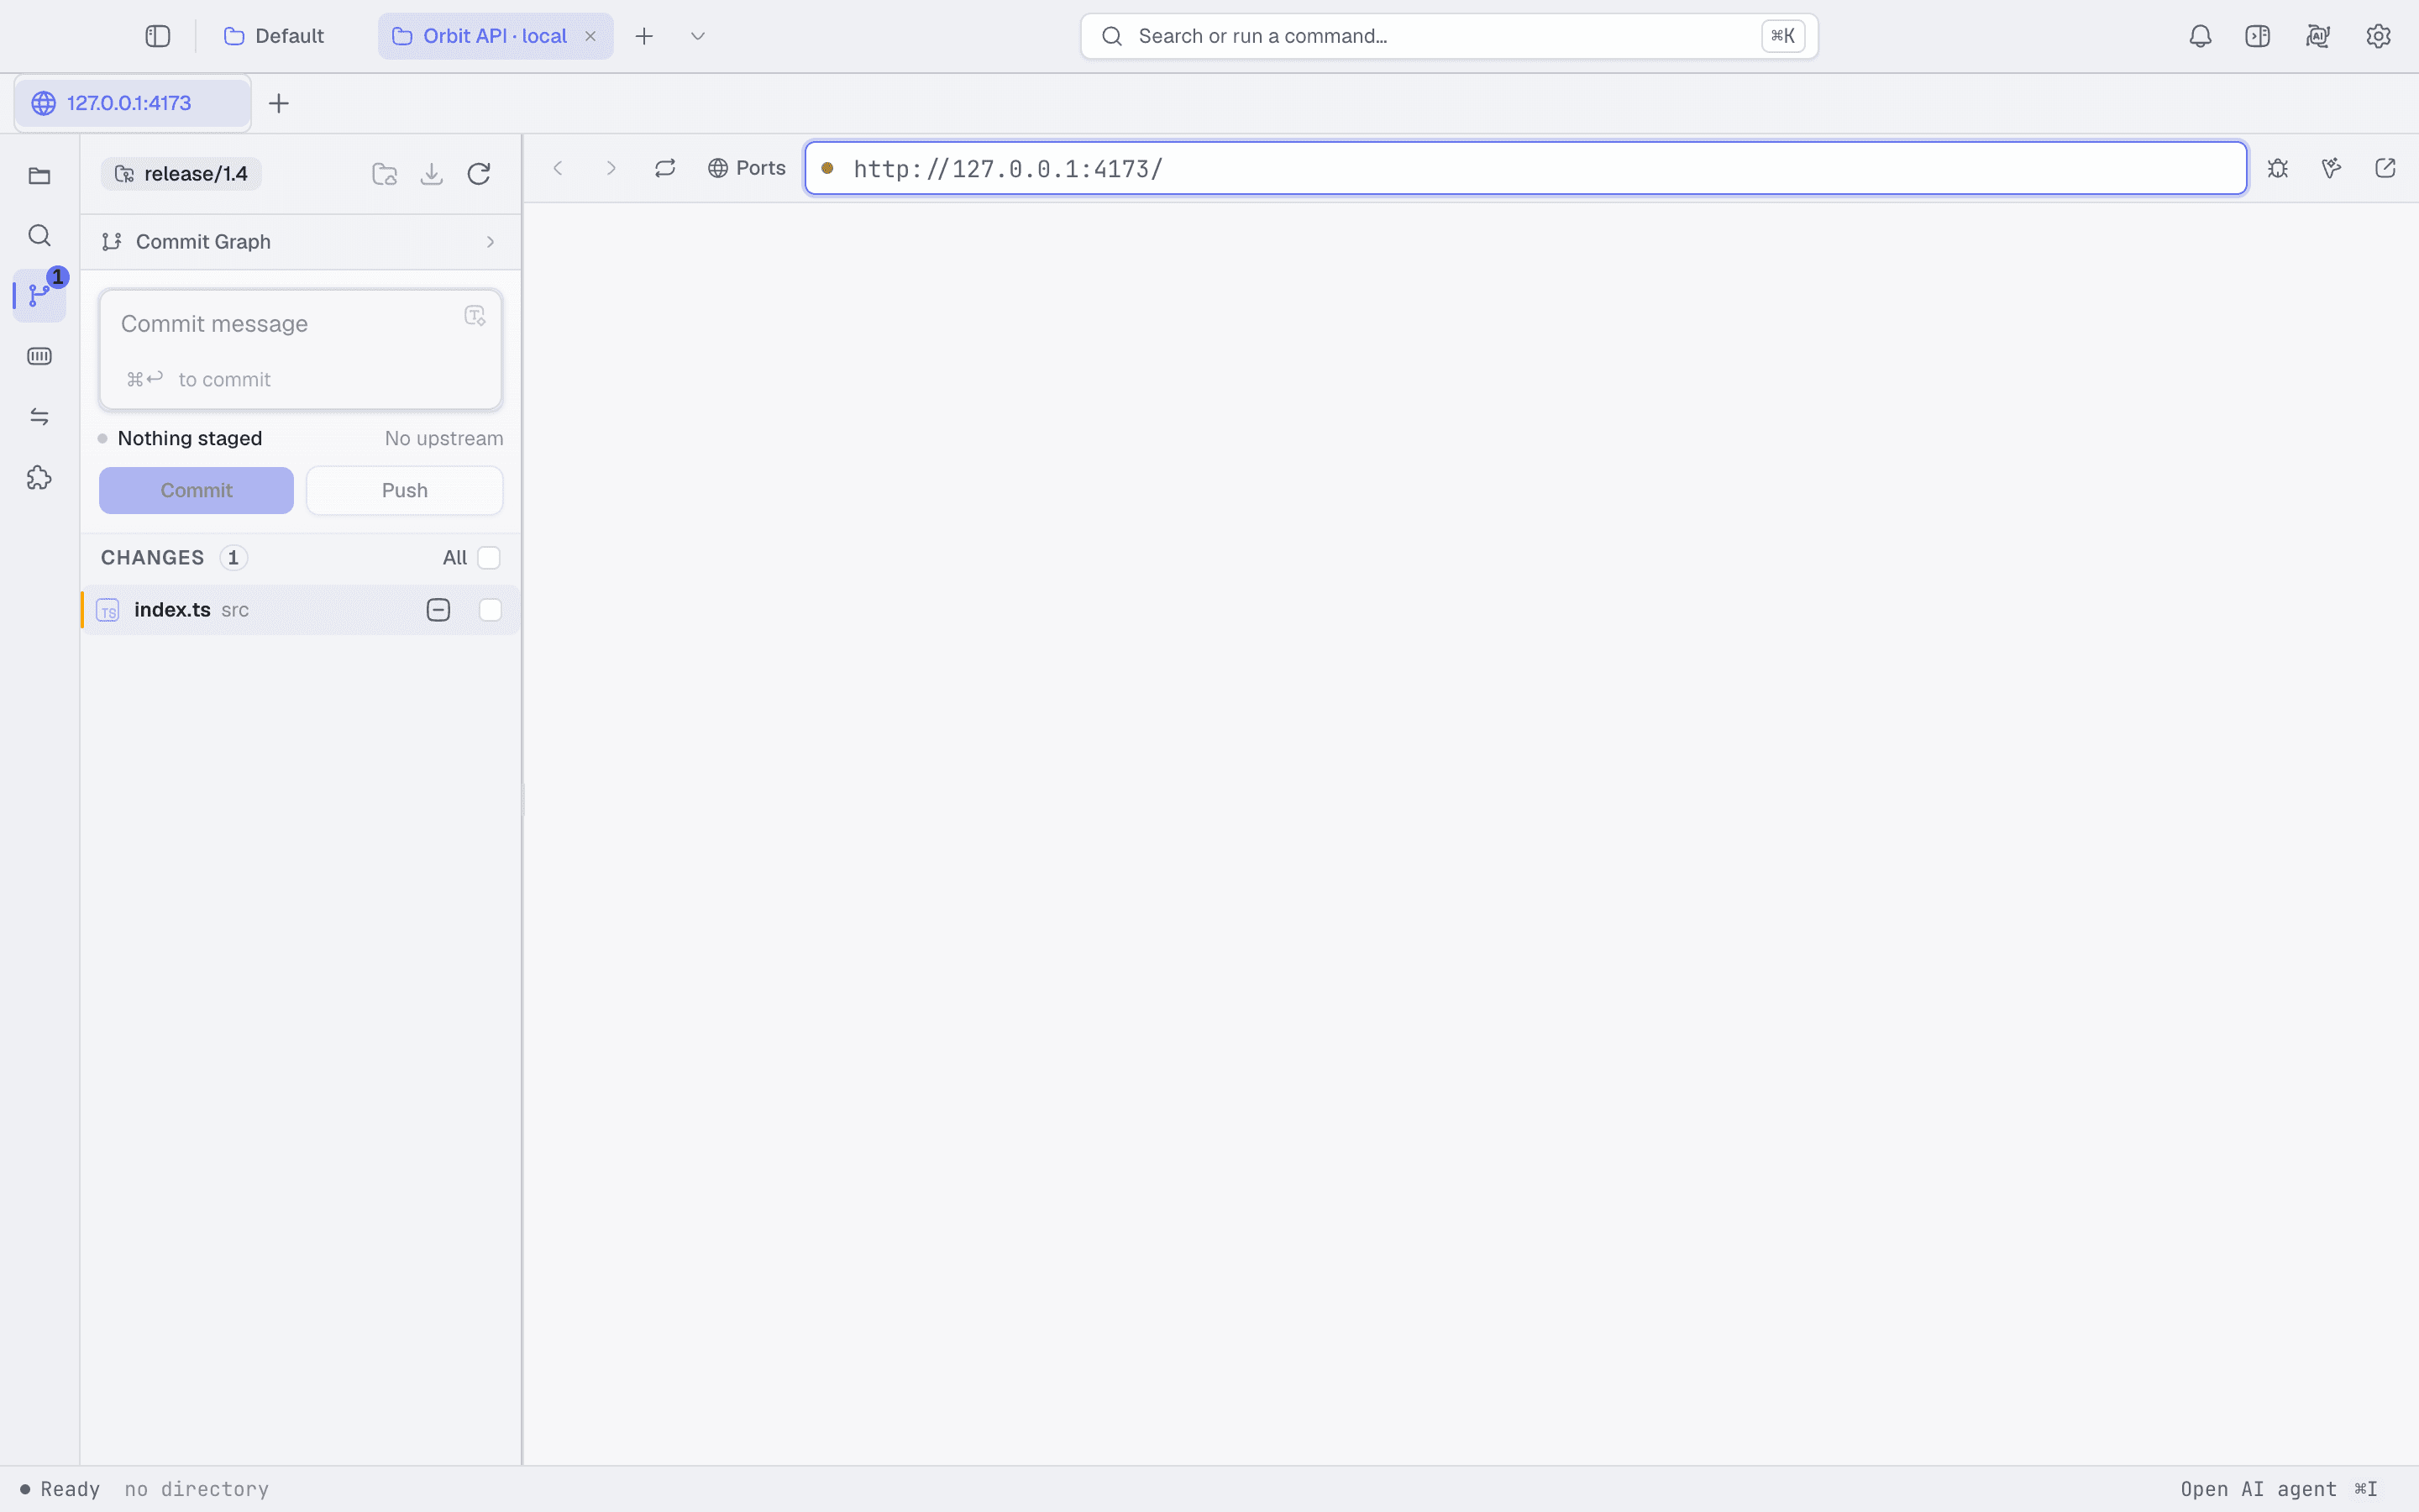Click the URL address bar
The height and width of the screenshot is (1512, 2419).
tap(1525, 168)
